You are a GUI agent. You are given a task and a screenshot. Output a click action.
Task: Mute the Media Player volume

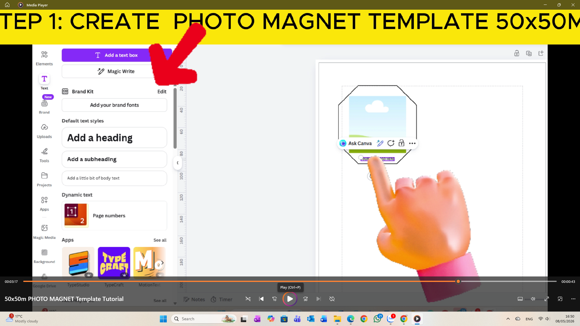point(533,299)
